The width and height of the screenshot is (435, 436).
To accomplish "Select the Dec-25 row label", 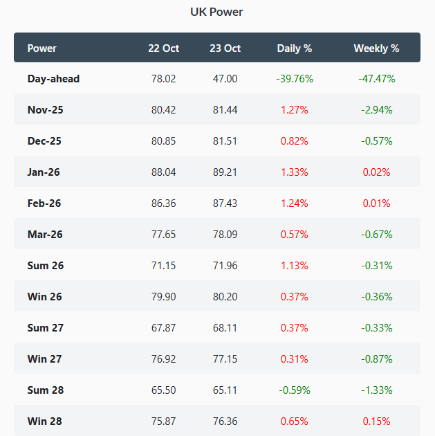I will pyautogui.click(x=44, y=141).
